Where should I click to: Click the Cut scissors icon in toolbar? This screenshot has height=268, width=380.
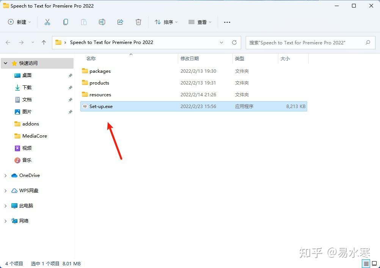(47, 22)
